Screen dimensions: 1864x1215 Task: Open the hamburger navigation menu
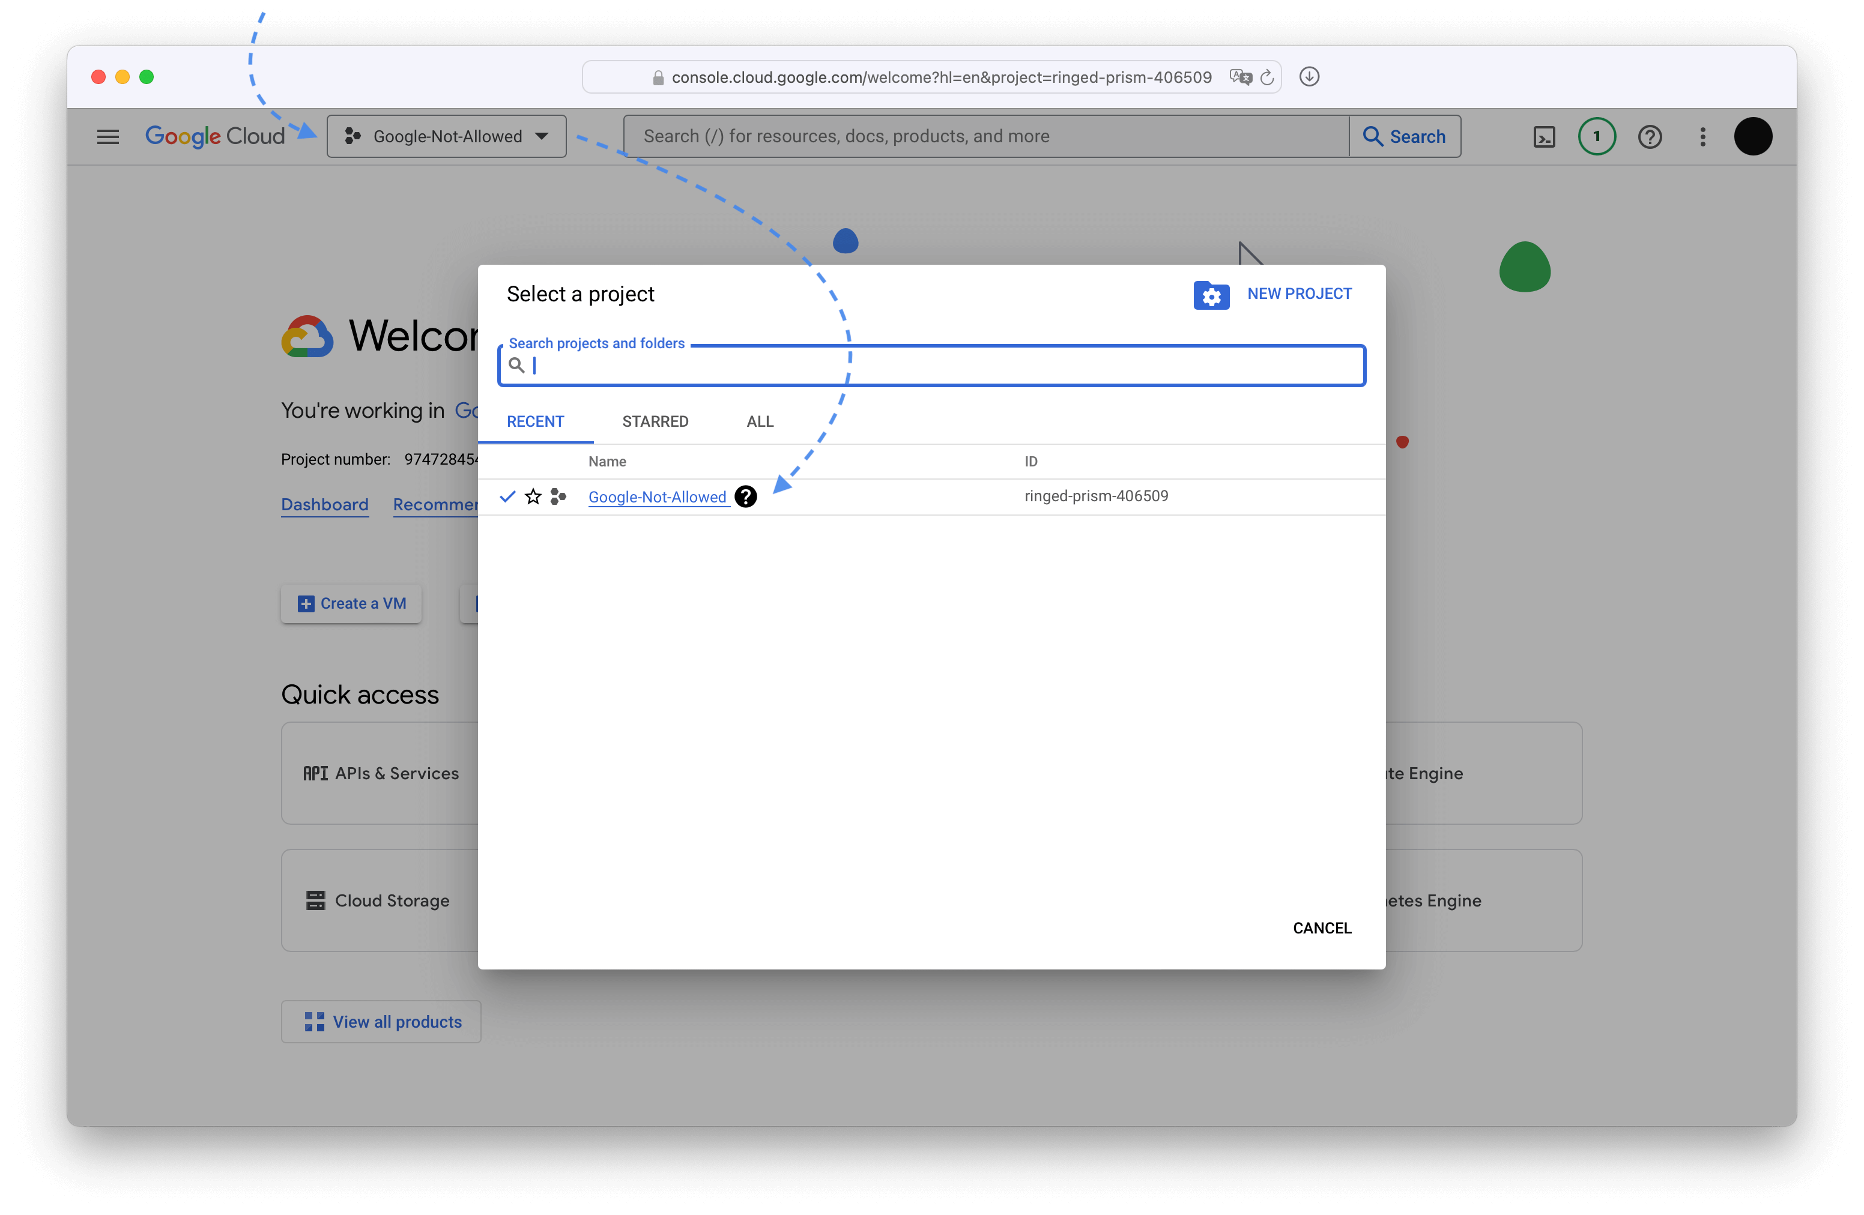[x=108, y=137]
